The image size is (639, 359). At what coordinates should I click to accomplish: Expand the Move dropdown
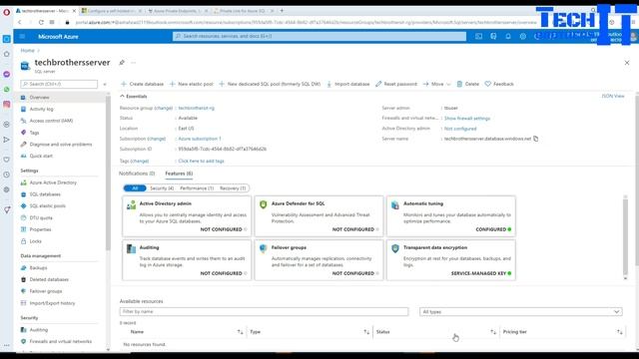point(436,84)
